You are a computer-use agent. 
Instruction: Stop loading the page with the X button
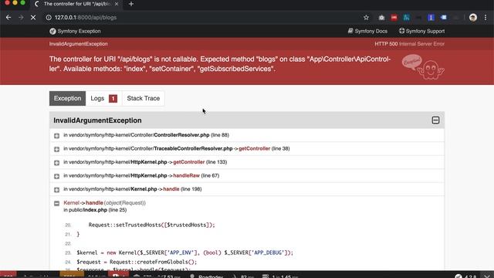click(33, 17)
